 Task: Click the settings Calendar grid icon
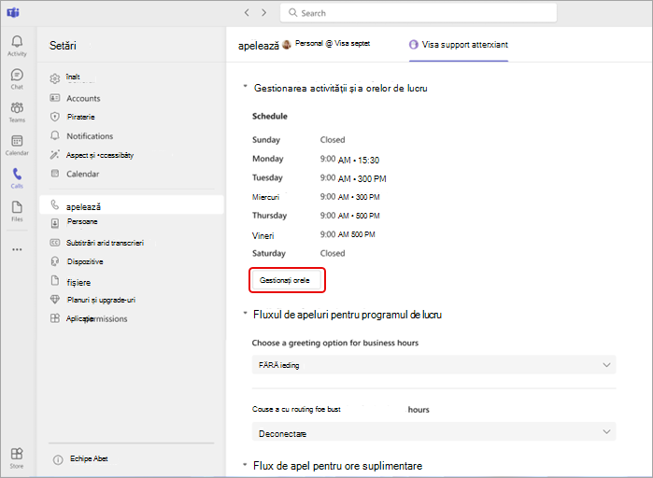tap(55, 173)
